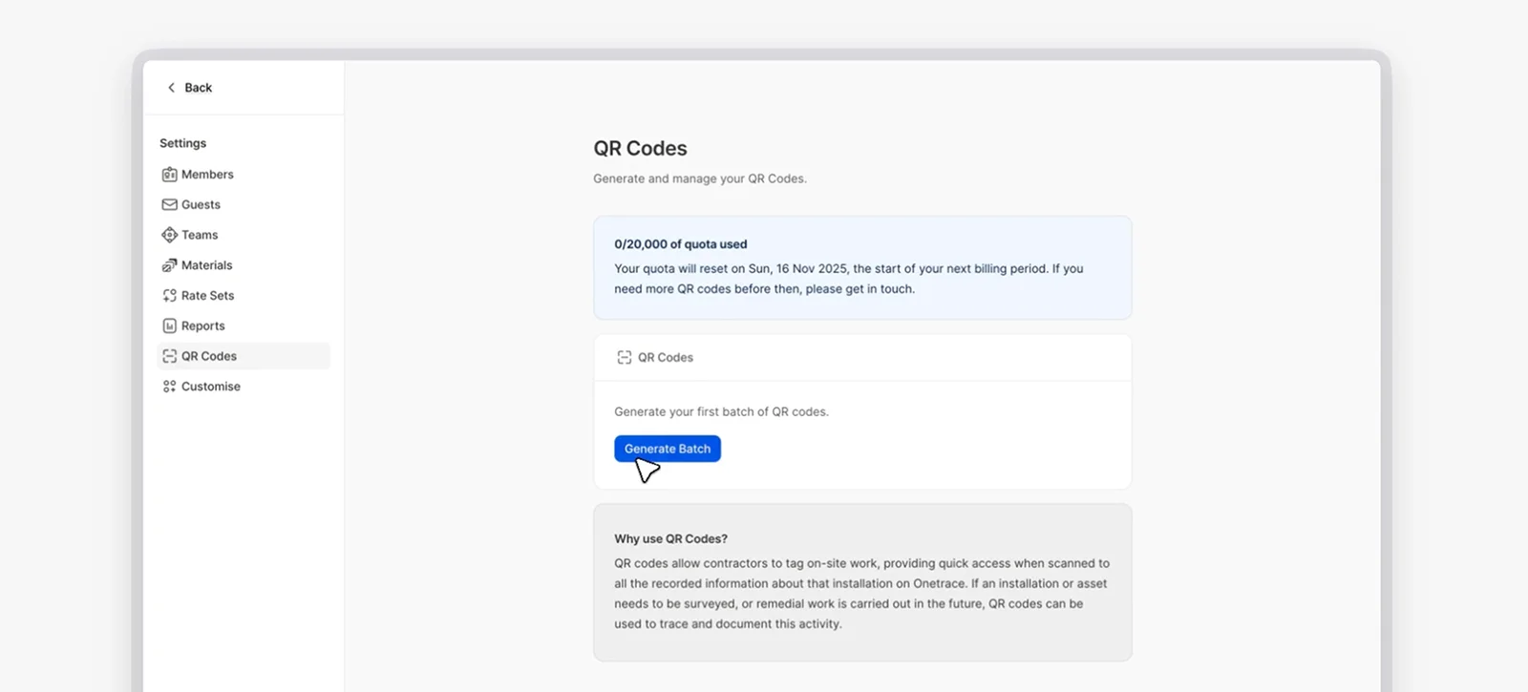Click the QR Codes card title text
The height and width of the screenshot is (692, 1528).
666,357
